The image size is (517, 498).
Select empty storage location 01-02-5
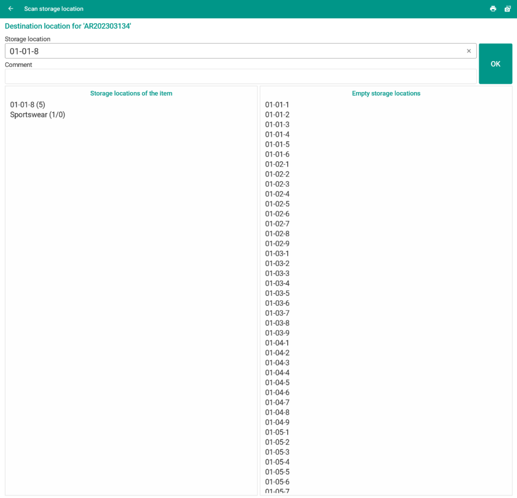point(277,204)
